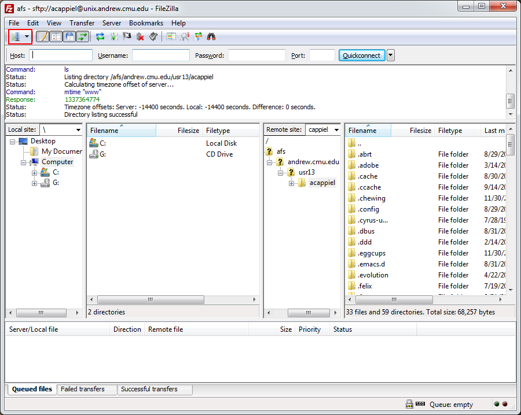This screenshot has height=415, width=521.
Task: Open the File menu
Action: pyautogui.click(x=14, y=23)
